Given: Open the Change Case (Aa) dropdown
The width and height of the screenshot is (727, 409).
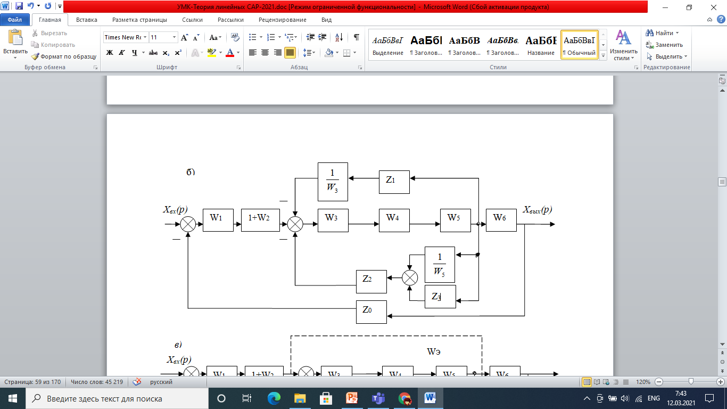Looking at the screenshot, I should point(216,38).
